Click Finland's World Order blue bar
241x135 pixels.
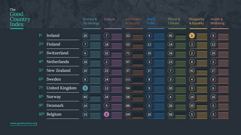coord(159,46)
